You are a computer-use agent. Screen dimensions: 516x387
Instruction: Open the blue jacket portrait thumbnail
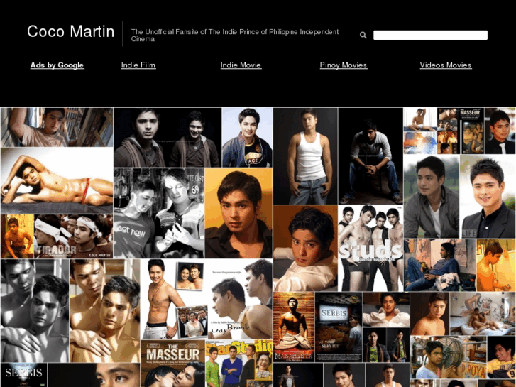pos(247,138)
